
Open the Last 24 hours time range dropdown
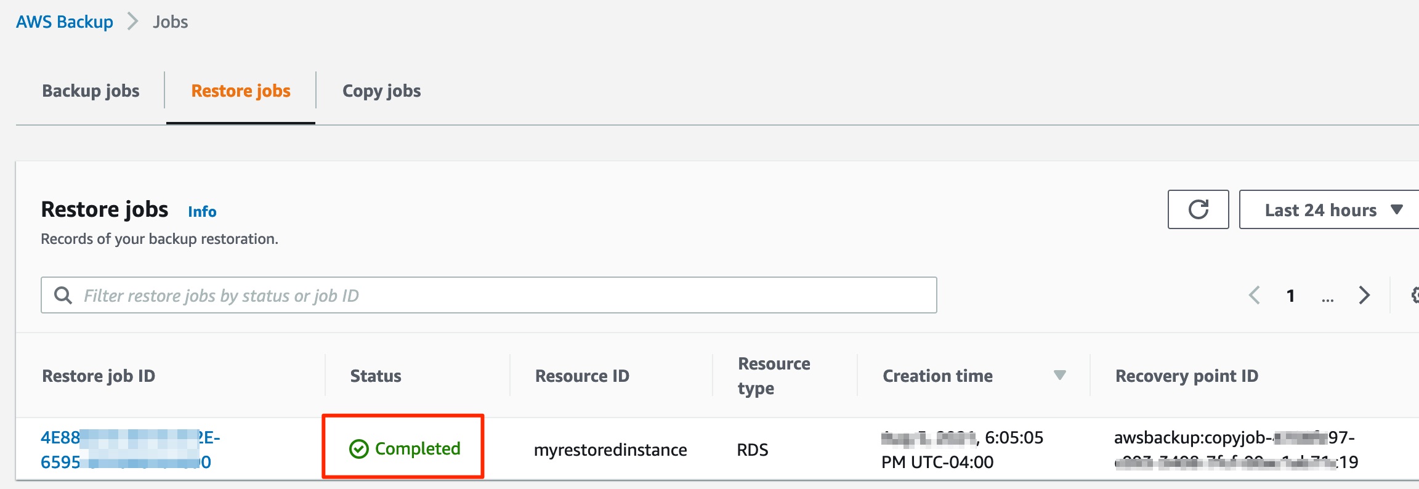click(1329, 209)
